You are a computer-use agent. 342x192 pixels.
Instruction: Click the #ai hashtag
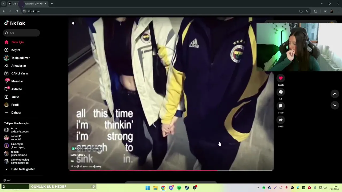[72, 161]
